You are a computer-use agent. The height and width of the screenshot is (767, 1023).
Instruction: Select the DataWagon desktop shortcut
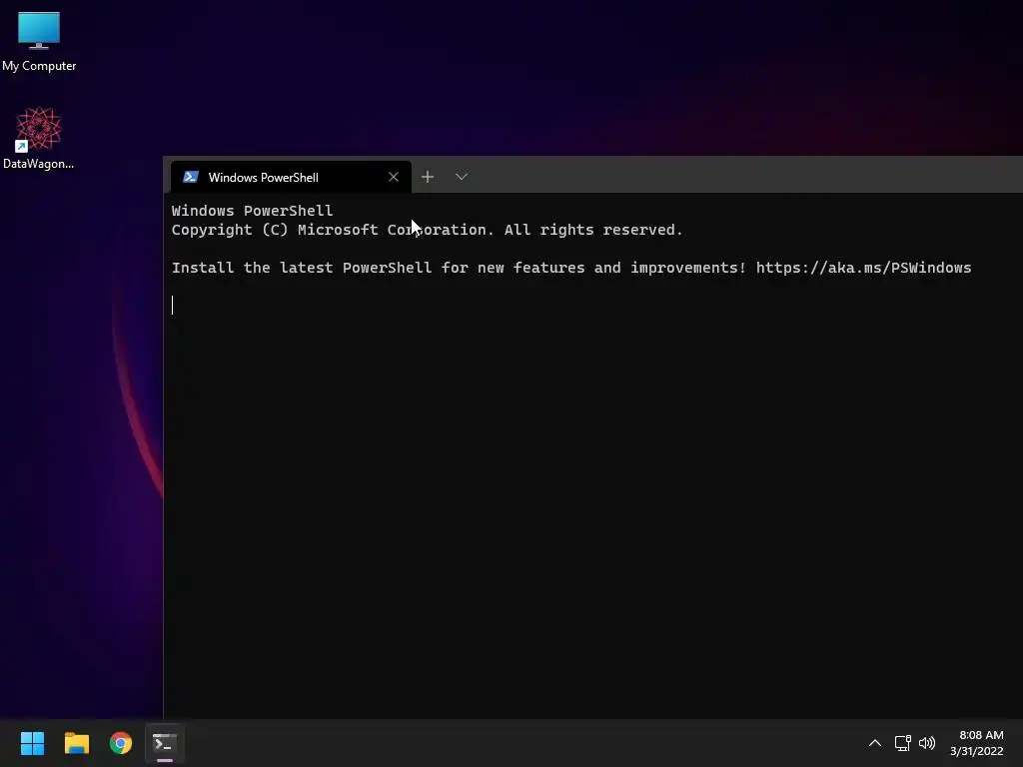39,138
